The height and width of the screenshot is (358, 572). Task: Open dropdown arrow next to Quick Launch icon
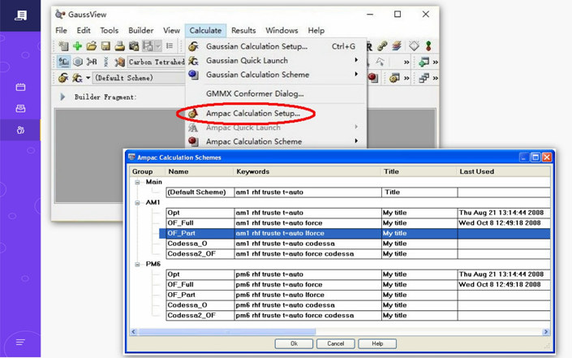click(88, 78)
